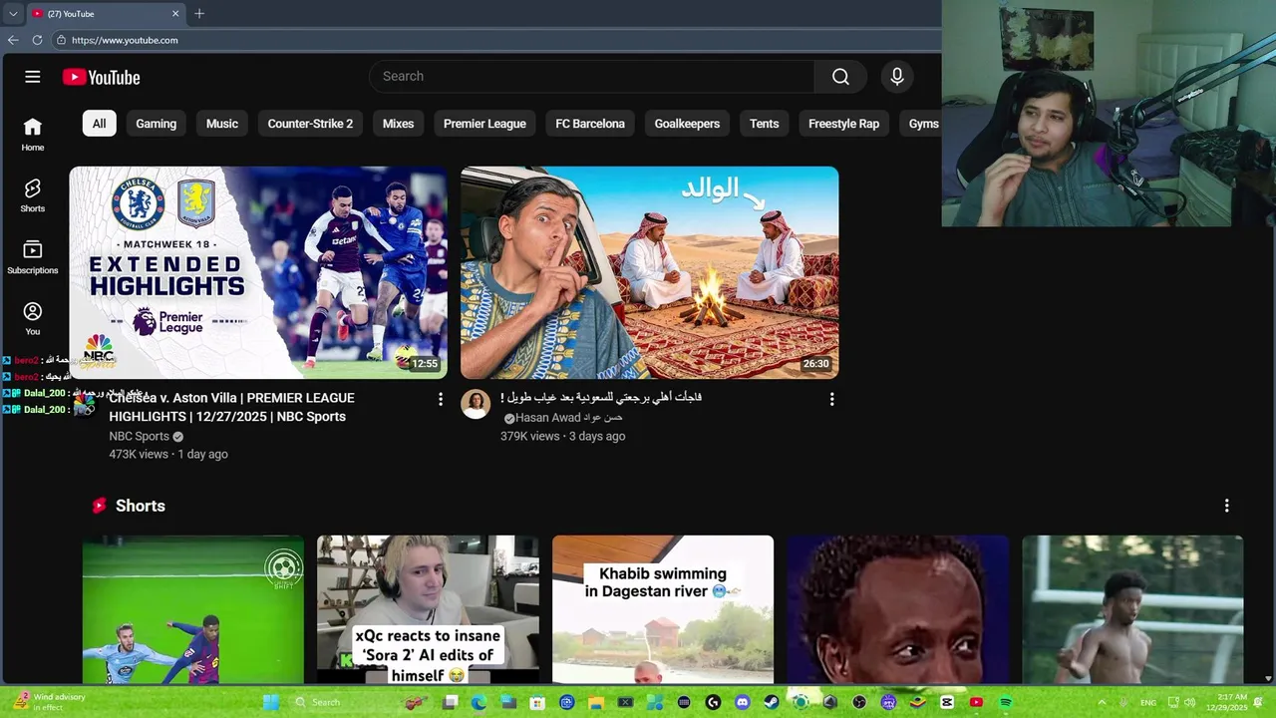Open Shorts from the sidebar
Screen dimensions: 1276x718
[33, 196]
